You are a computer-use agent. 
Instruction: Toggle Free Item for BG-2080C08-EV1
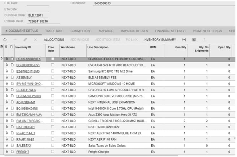click(53, 65)
